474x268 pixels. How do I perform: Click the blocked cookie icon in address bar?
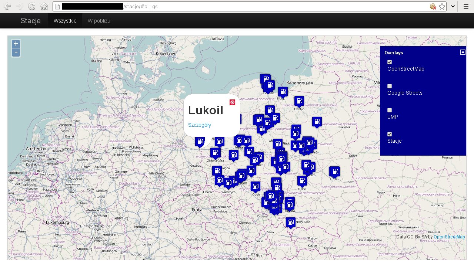(x=433, y=6)
